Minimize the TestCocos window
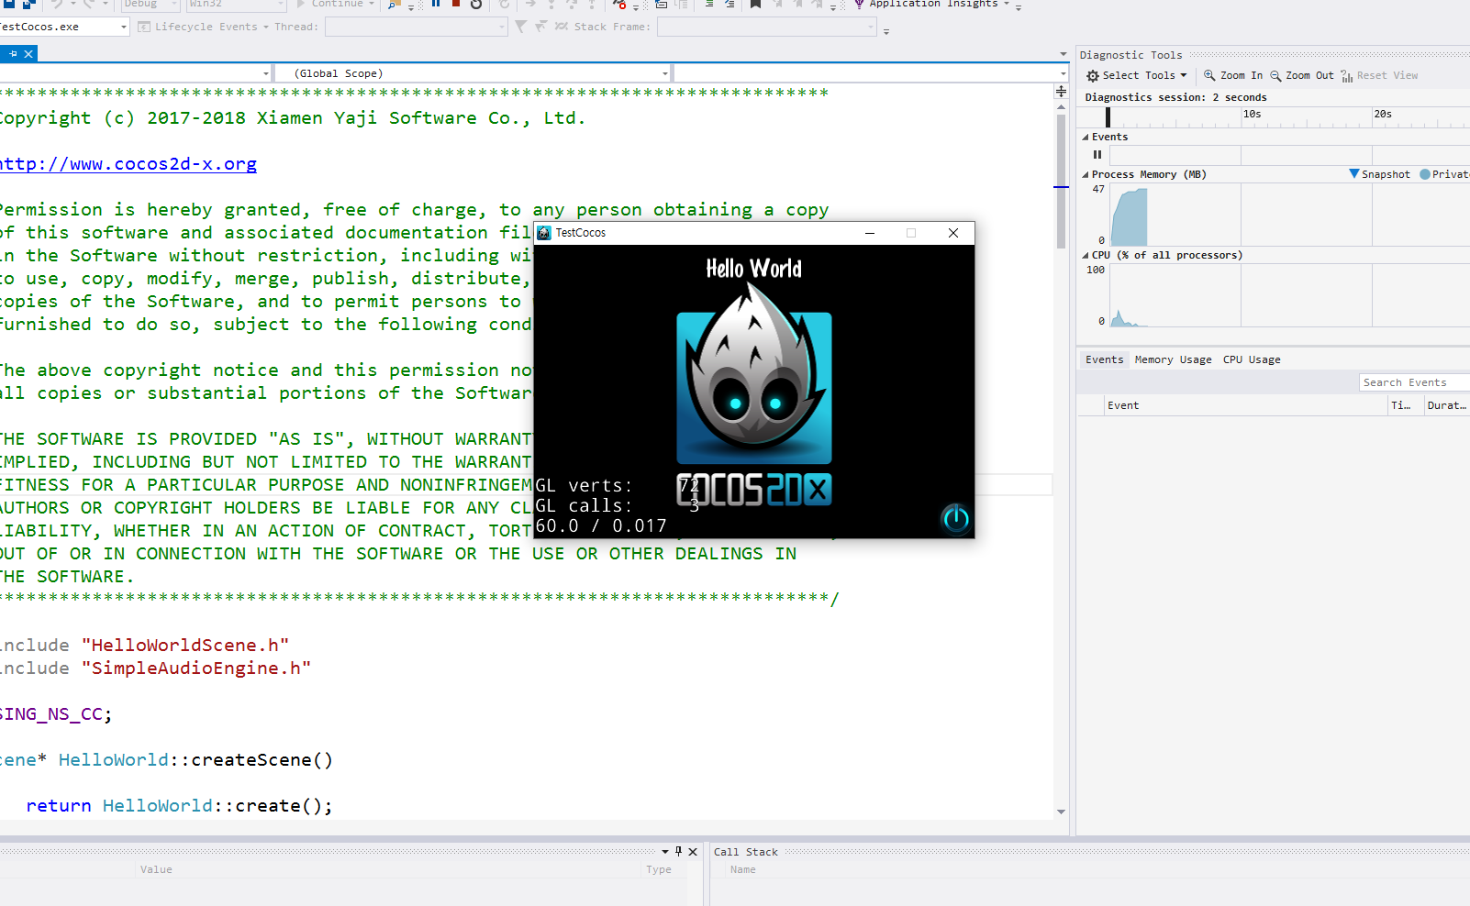 [869, 233]
